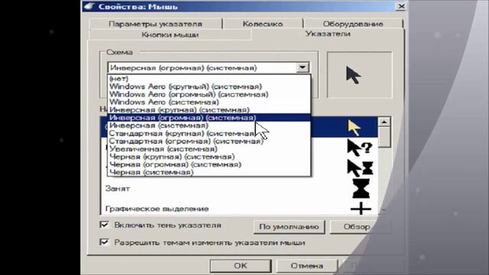Open the 'Колесико' tab
Screen dimensions: 489x275
click(263, 24)
